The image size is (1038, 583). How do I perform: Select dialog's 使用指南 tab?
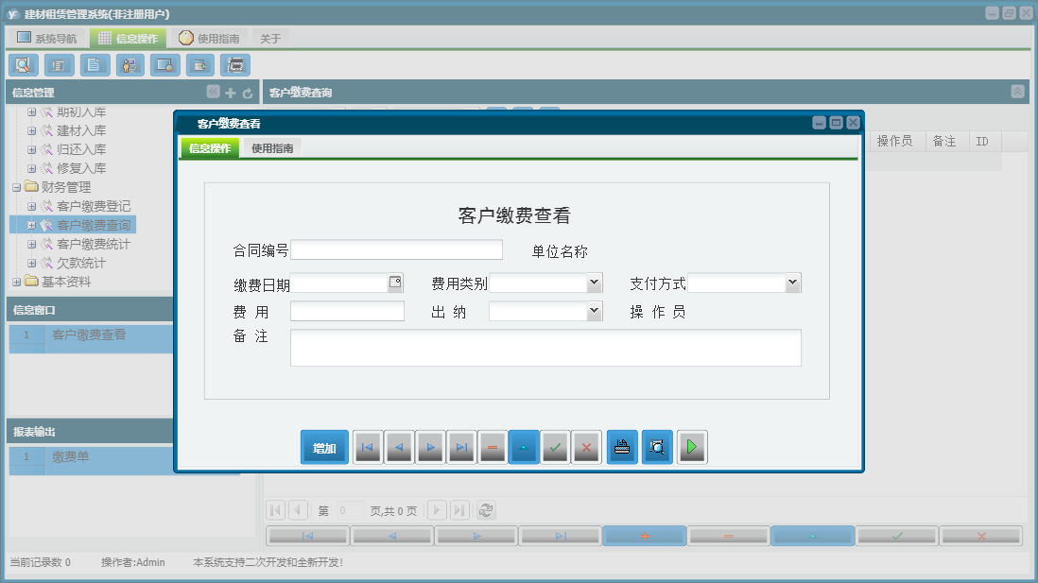(272, 148)
